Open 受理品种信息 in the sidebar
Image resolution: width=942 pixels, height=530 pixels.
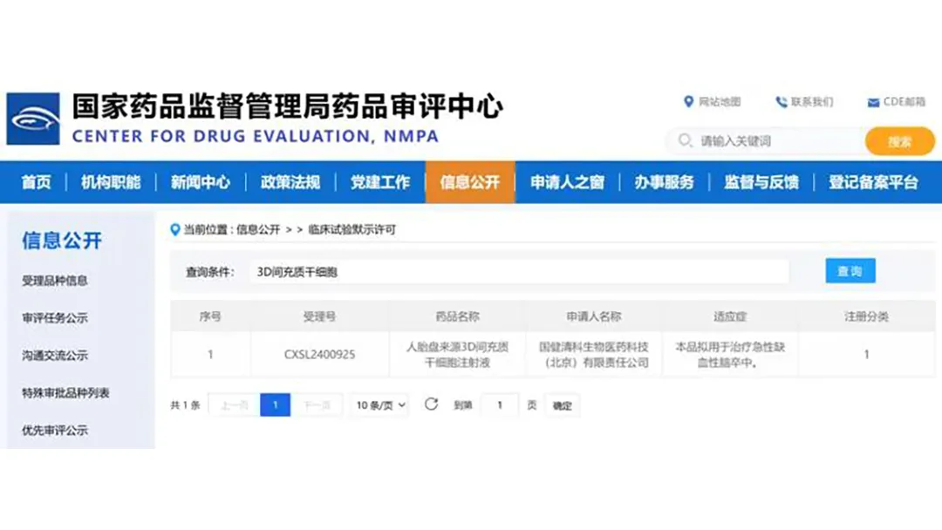[x=55, y=281]
